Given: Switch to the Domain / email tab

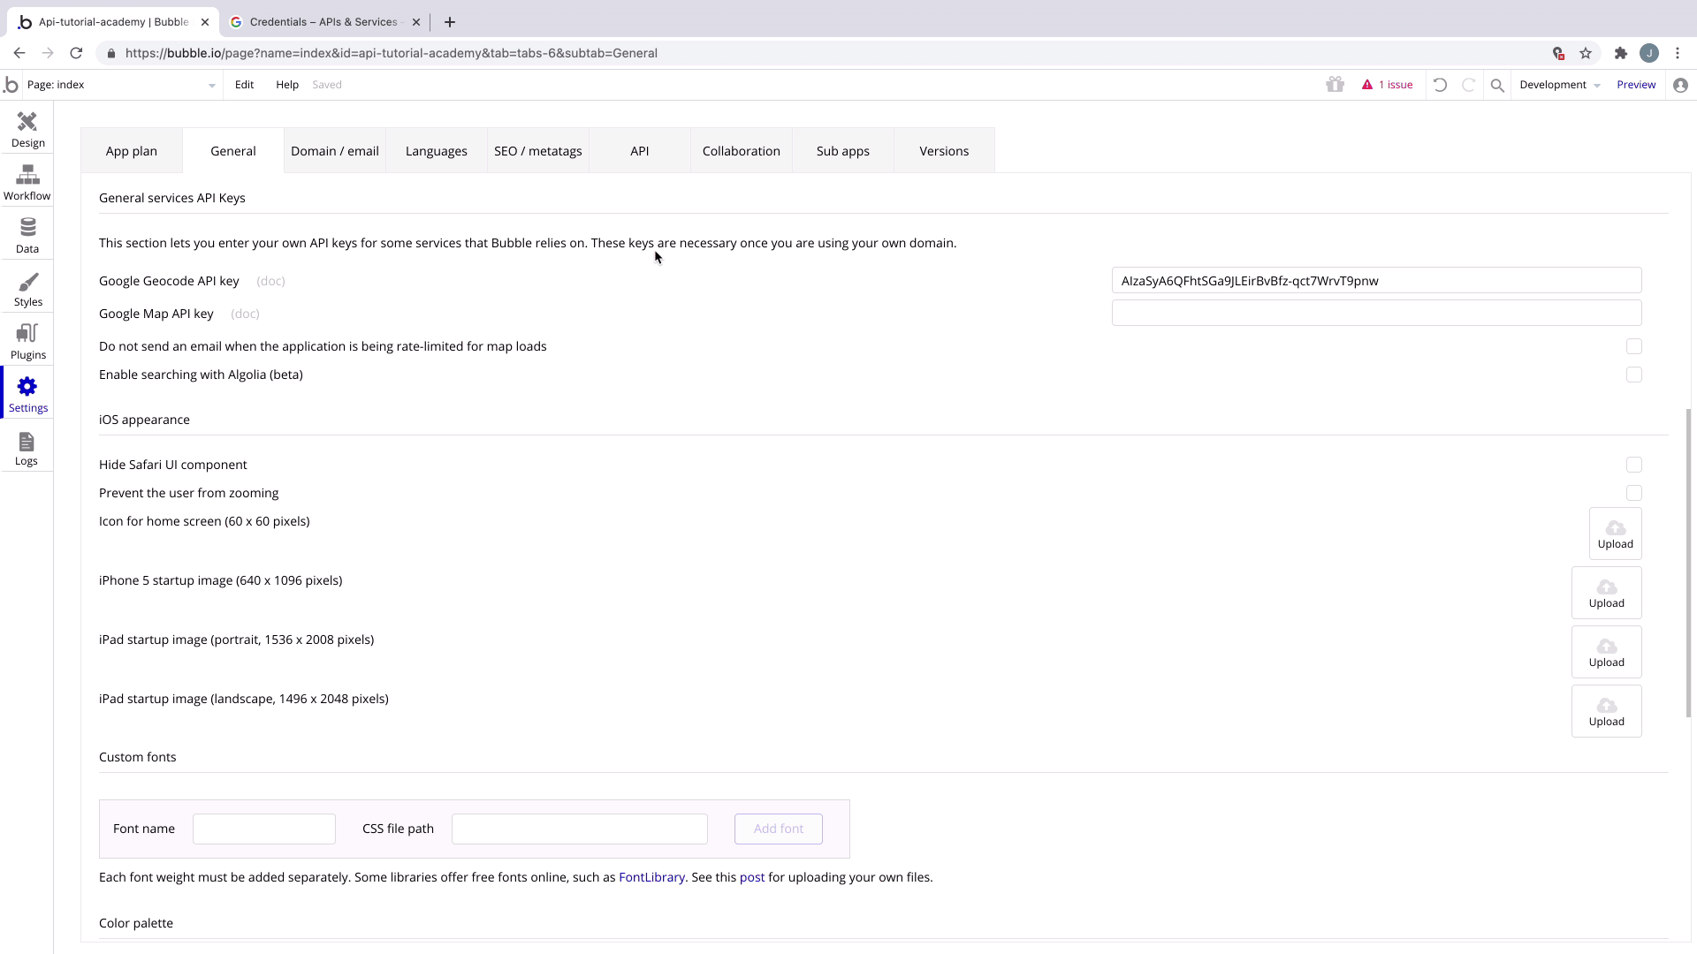Looking at the screenshot, I should (x=334, y=151).
